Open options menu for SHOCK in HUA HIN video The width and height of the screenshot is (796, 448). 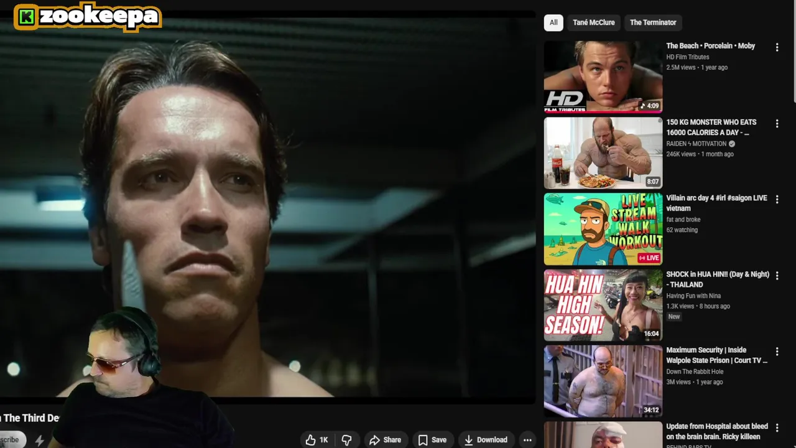tap(777, 276)
